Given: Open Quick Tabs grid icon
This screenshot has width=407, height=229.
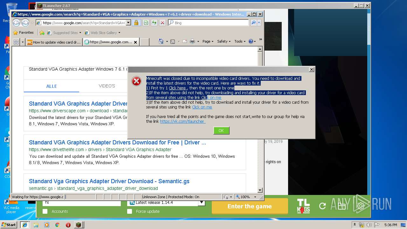Looking at the screenshot, I should click(x=16, y=42).
